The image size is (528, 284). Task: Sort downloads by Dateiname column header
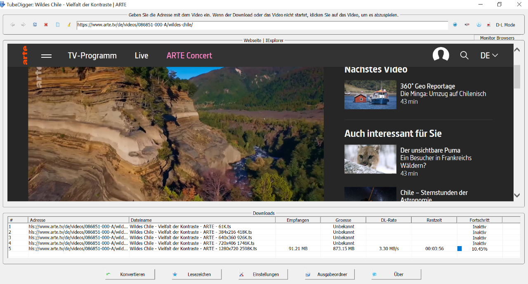coord(202,220)
